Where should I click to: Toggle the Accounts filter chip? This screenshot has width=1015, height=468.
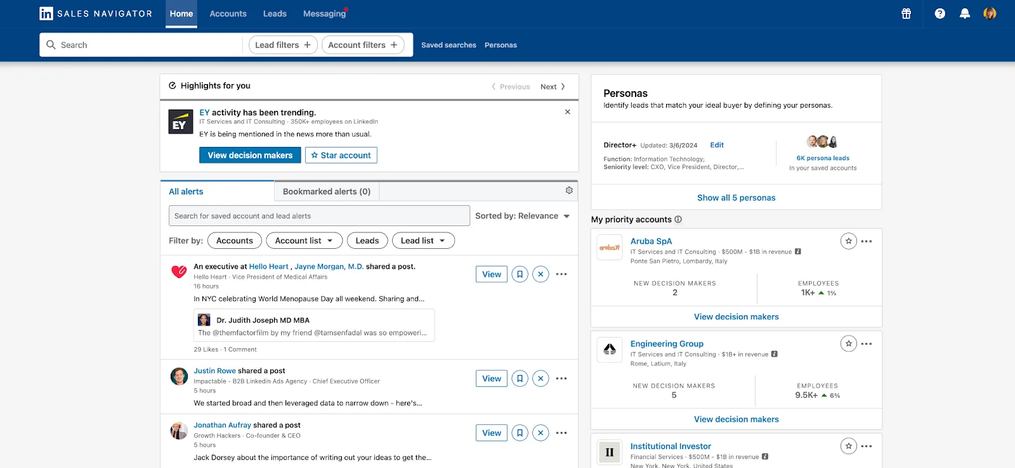point(234,241)
